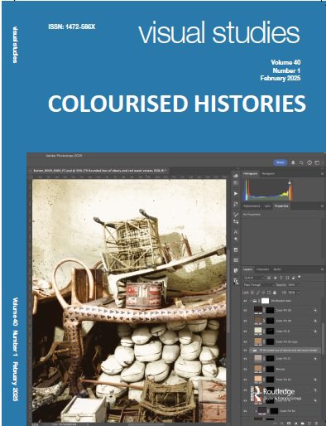Open the Pass Through blend mode dropdown
Screen dimensions: 326x426
[259, 285]
